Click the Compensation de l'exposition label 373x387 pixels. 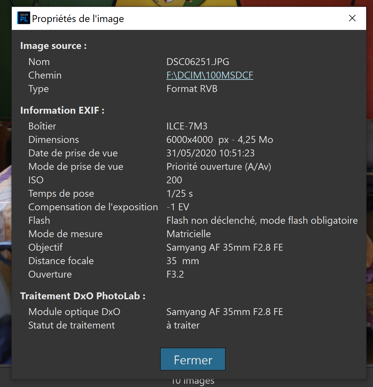point(93,207)
